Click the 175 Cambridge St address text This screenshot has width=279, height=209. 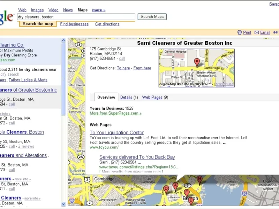pos(105,49)
